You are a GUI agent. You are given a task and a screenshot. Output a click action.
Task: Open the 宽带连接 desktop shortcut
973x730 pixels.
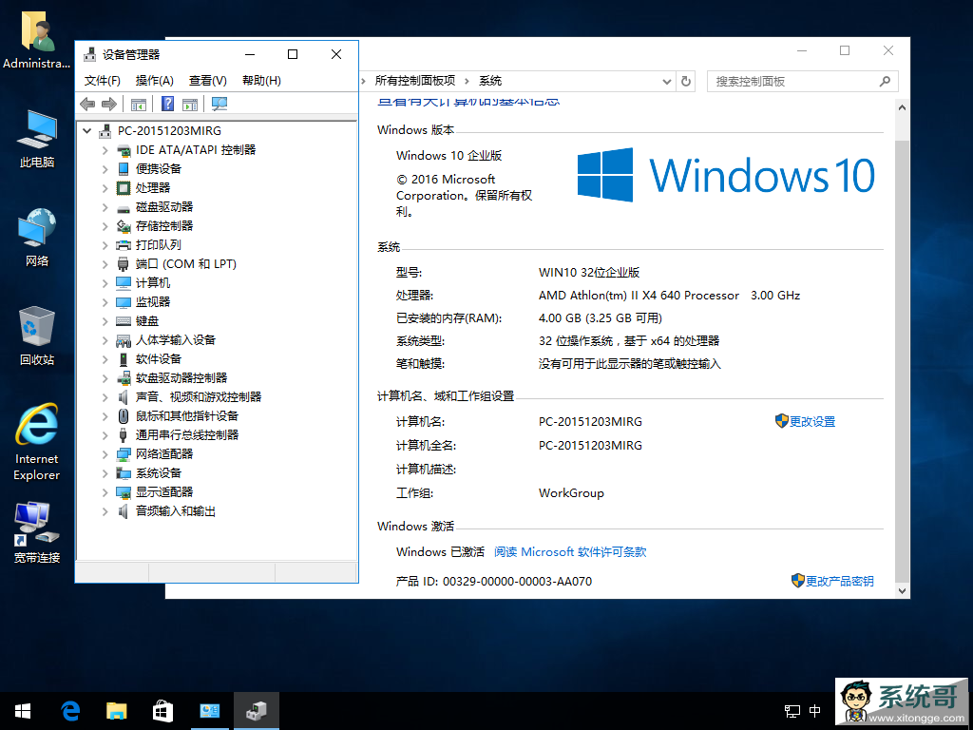tap(37, 533)
